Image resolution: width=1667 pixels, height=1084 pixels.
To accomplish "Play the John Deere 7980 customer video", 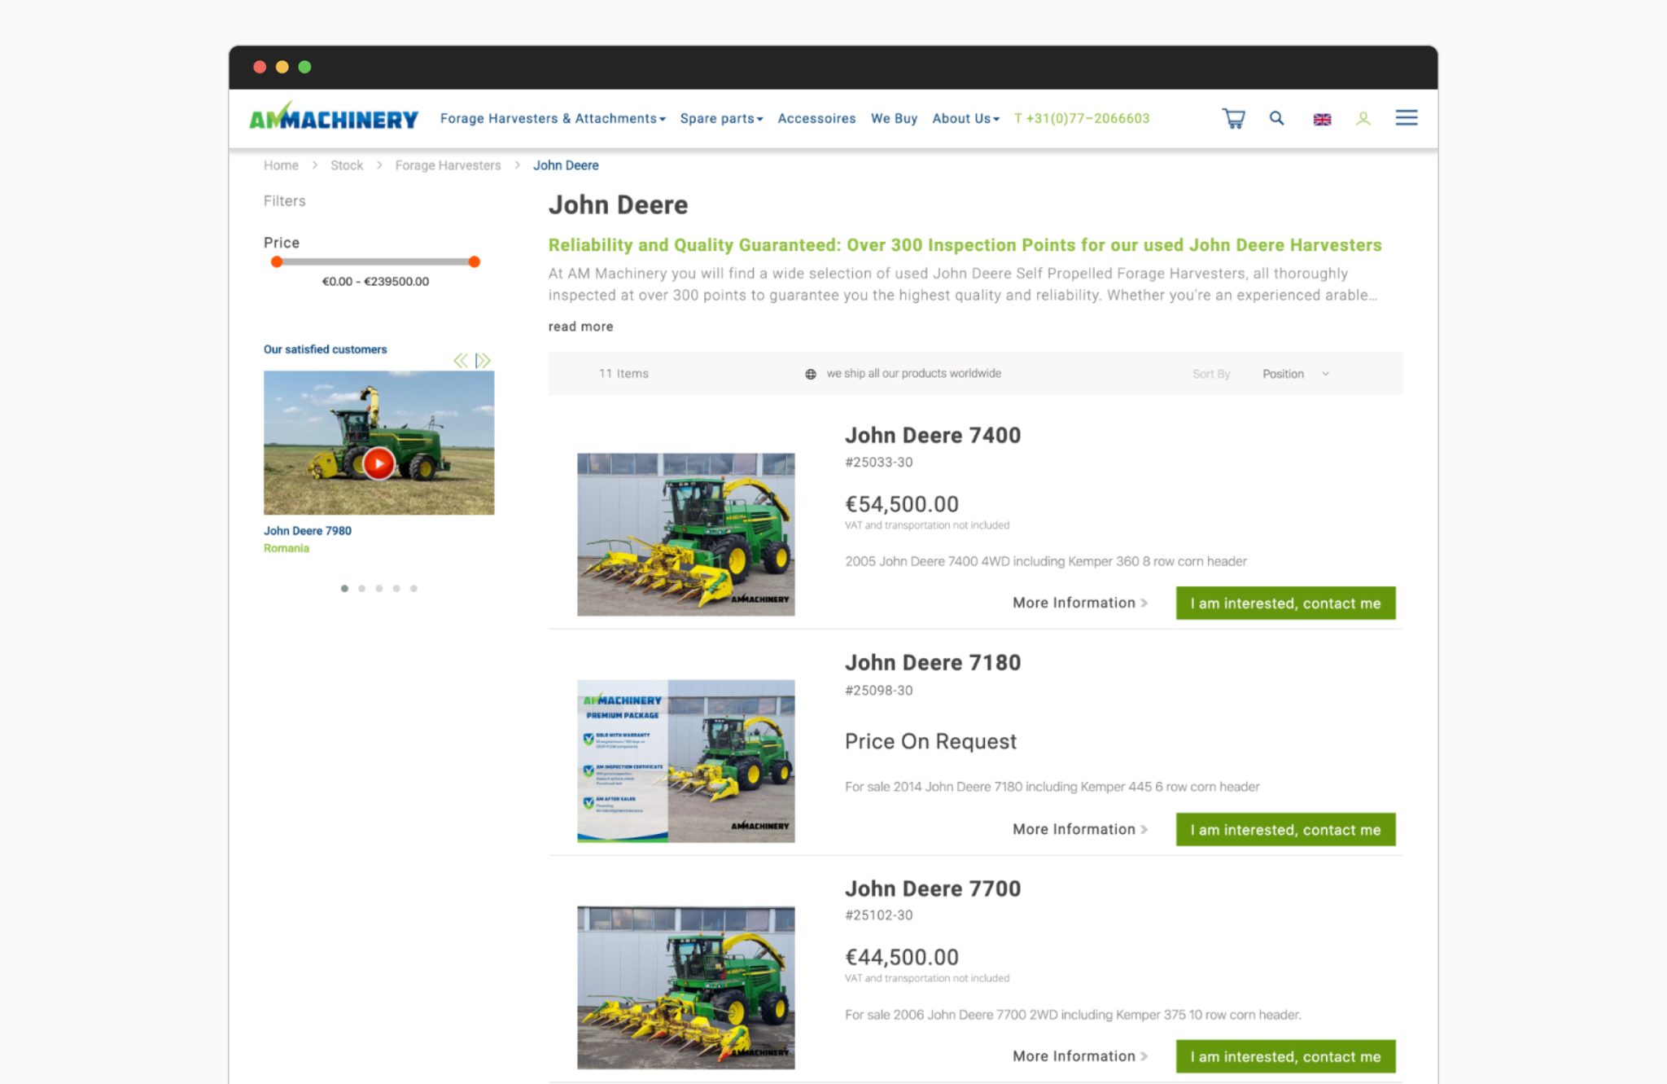I will coord(378,463).
